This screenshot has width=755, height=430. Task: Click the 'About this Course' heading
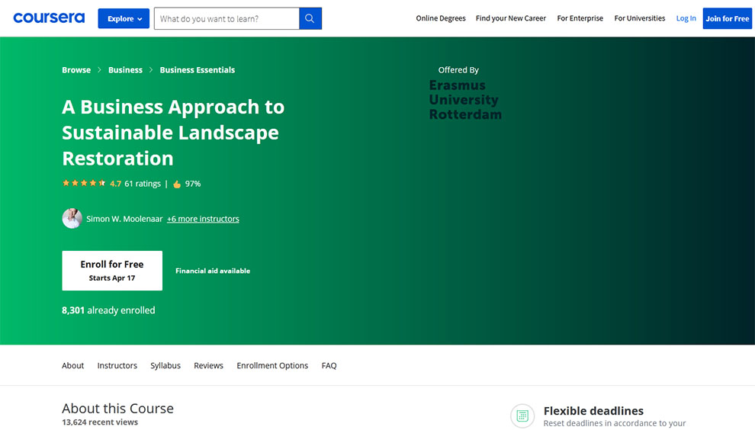(117, 409)
